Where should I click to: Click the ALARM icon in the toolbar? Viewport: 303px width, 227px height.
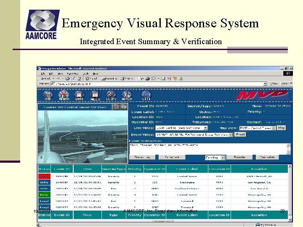pos(64,95)
